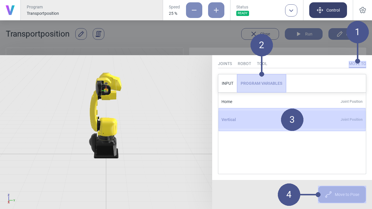Run the program

303,34
